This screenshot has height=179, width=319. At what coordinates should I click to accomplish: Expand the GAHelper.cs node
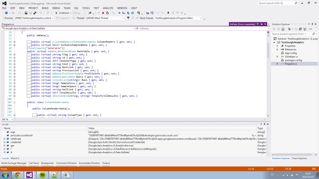coord(277,56)
